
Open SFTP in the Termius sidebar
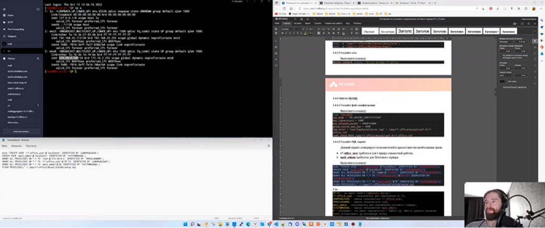tap(11, 22)
